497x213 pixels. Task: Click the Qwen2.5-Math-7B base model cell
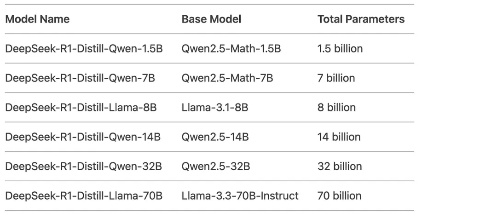[227, 78]
